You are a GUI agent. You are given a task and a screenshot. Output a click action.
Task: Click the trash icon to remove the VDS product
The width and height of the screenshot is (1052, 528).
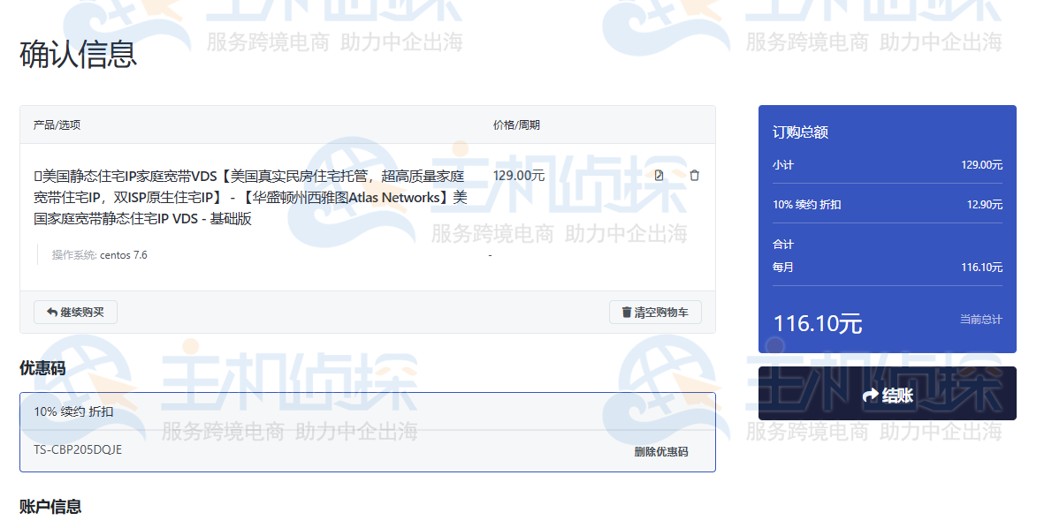click(x=694, y=175)
